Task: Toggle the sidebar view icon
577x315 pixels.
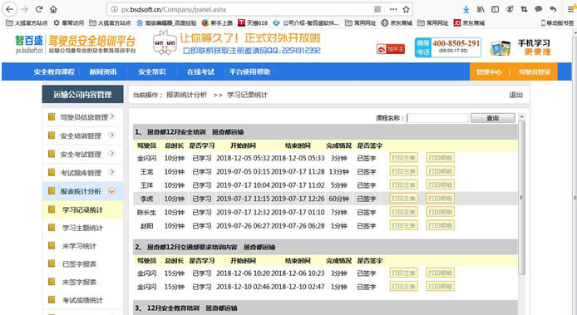Action: tap(495, 9)
